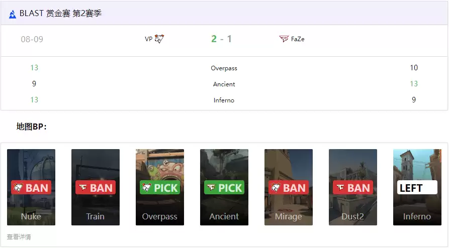The image size is (449, 248).
Task: Select the Nuke map card label
Action: [x=31, y=216]
